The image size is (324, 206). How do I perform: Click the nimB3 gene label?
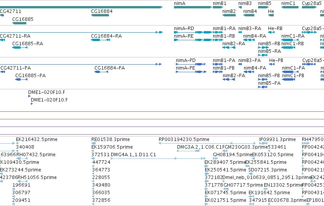tap(245, 3)
